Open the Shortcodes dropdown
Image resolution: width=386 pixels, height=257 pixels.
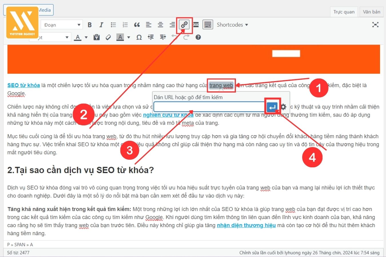(232, 25)
